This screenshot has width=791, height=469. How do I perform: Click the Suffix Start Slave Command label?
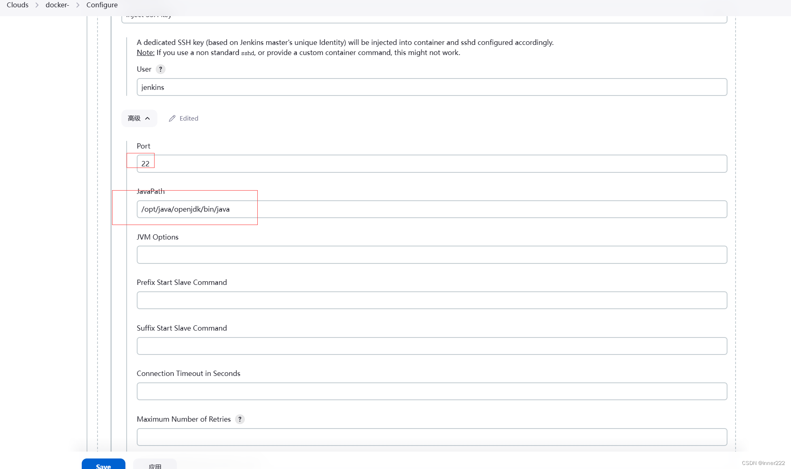click(182, 328)
